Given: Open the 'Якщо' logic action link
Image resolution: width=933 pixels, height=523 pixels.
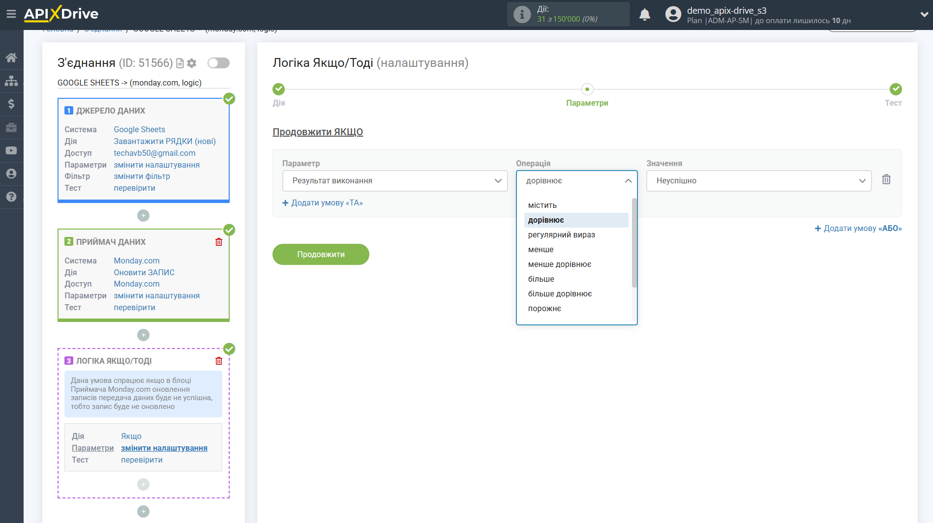Looking at the screenshot, I should [131, 436].
